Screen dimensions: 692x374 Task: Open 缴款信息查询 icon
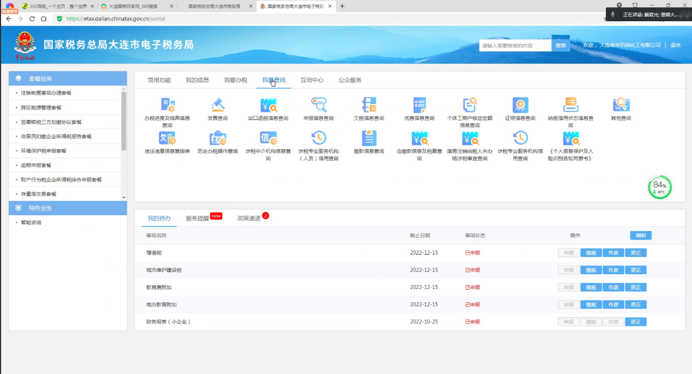click(x=369, y=138)
